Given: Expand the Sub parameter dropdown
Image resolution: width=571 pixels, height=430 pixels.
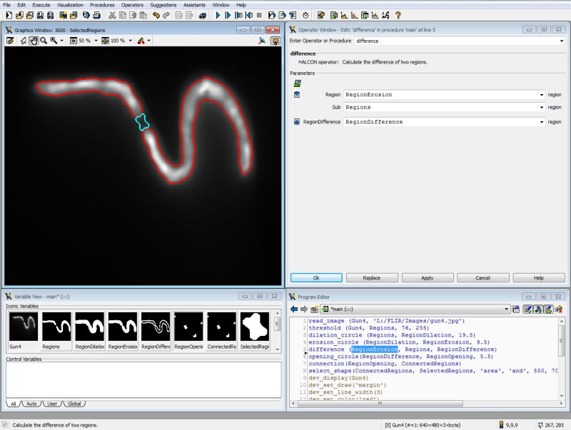Looking at the screenshot, I should (x=542, y=108).
